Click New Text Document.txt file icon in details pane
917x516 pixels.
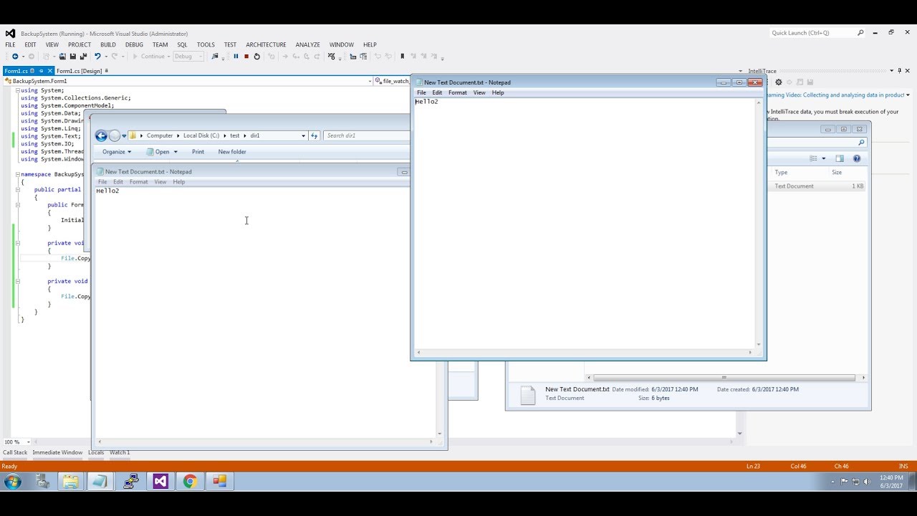pos(528,395)
